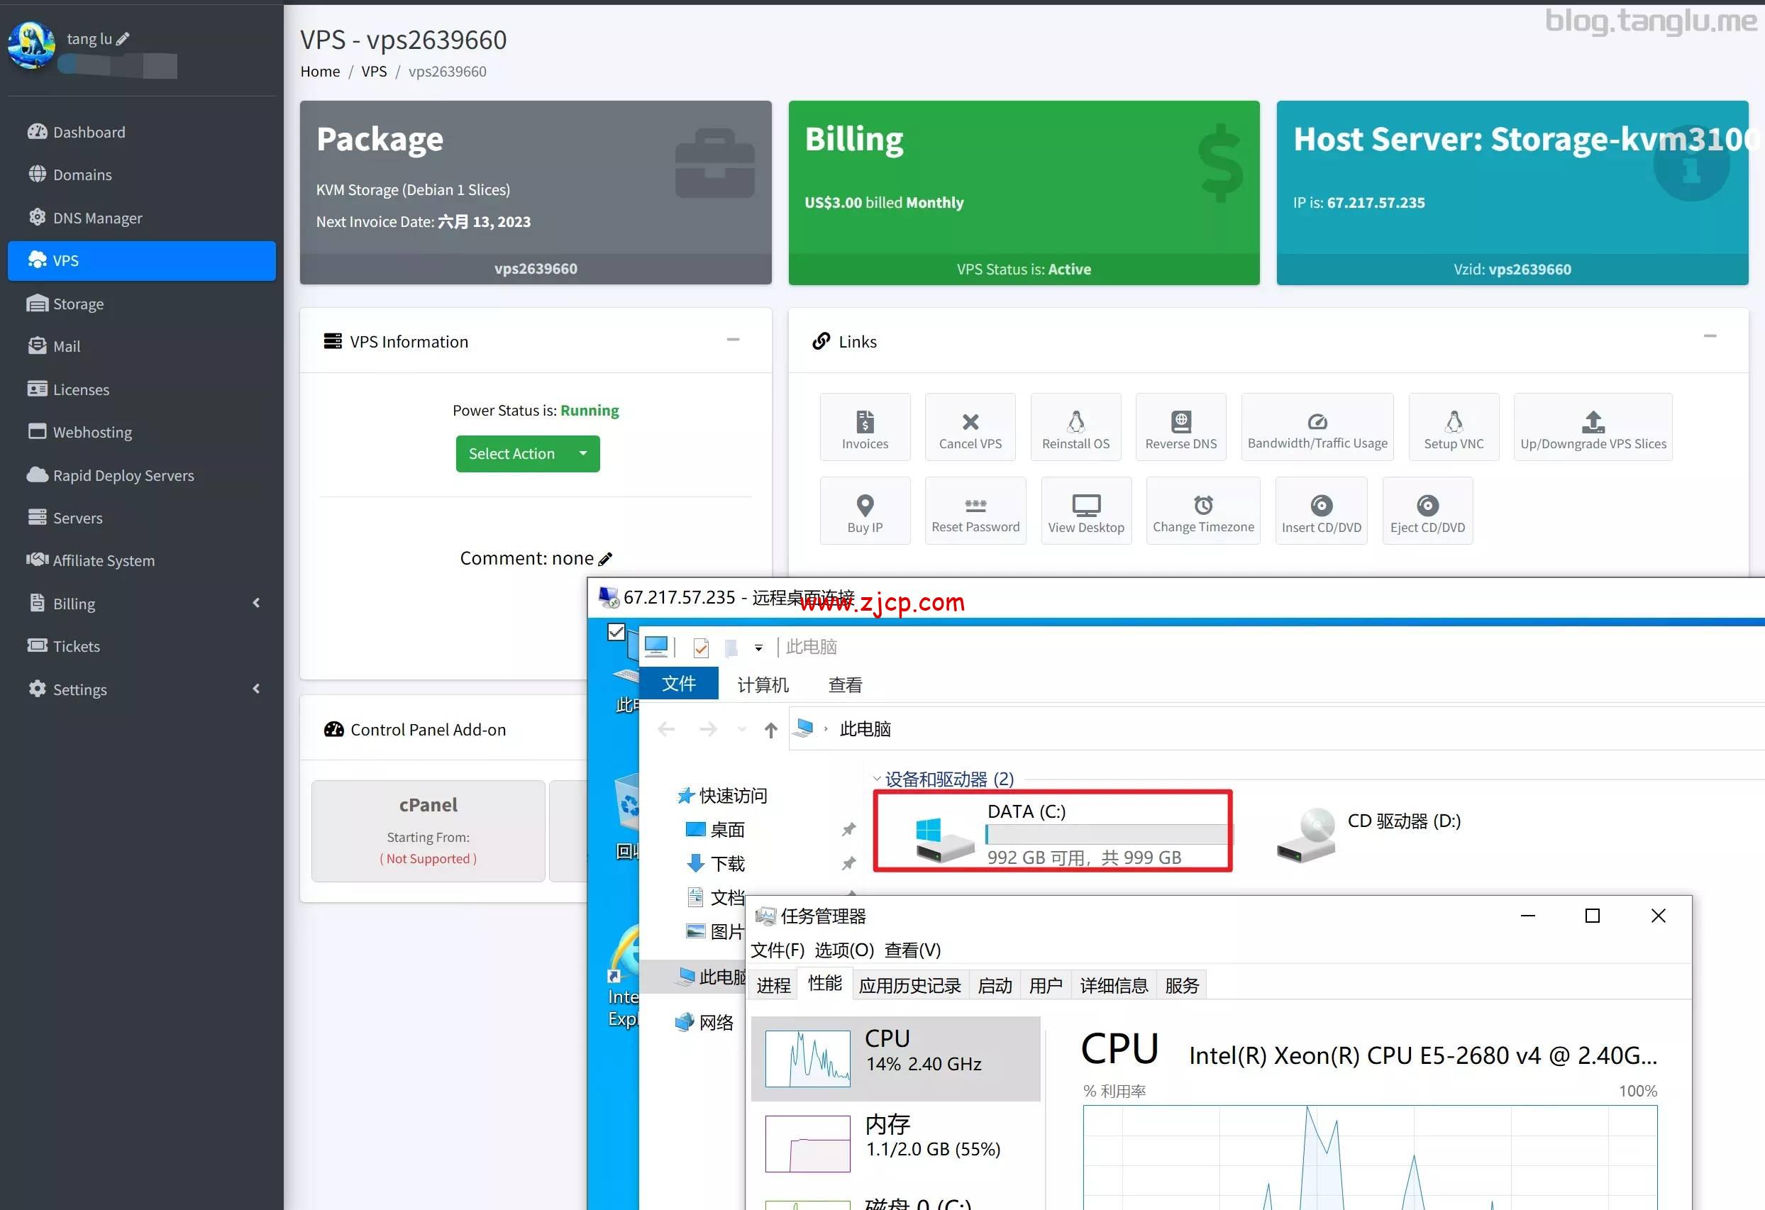Screen dimensions: 1765x1210
Task: Open Dashboard in sidebar
Action: click(x=89, y=132)
